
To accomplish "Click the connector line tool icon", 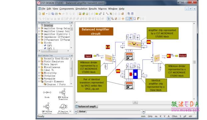I will 107,14.
